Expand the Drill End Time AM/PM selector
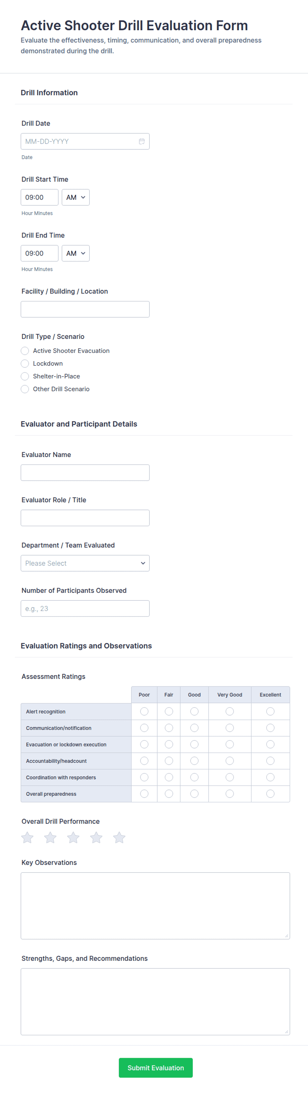The image size is (308, 1094). click(76, 254)
